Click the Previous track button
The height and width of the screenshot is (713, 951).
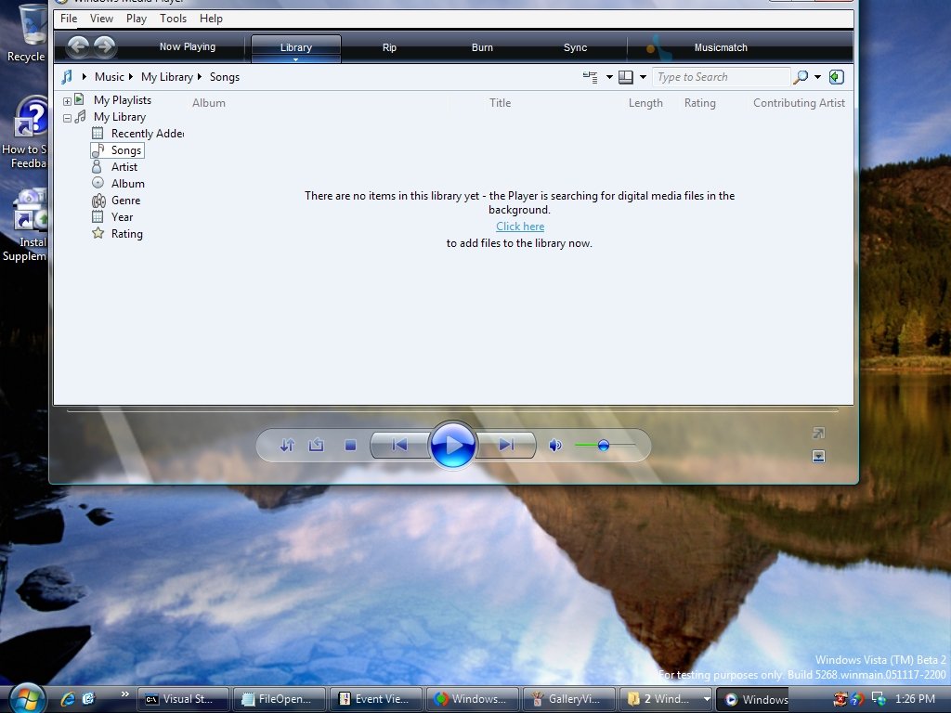[x=398, y=445]
